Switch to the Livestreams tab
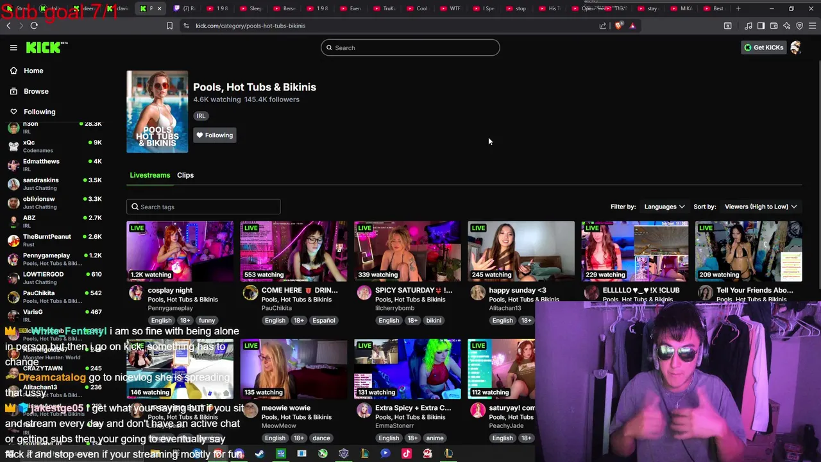 (x=150, y=175)
